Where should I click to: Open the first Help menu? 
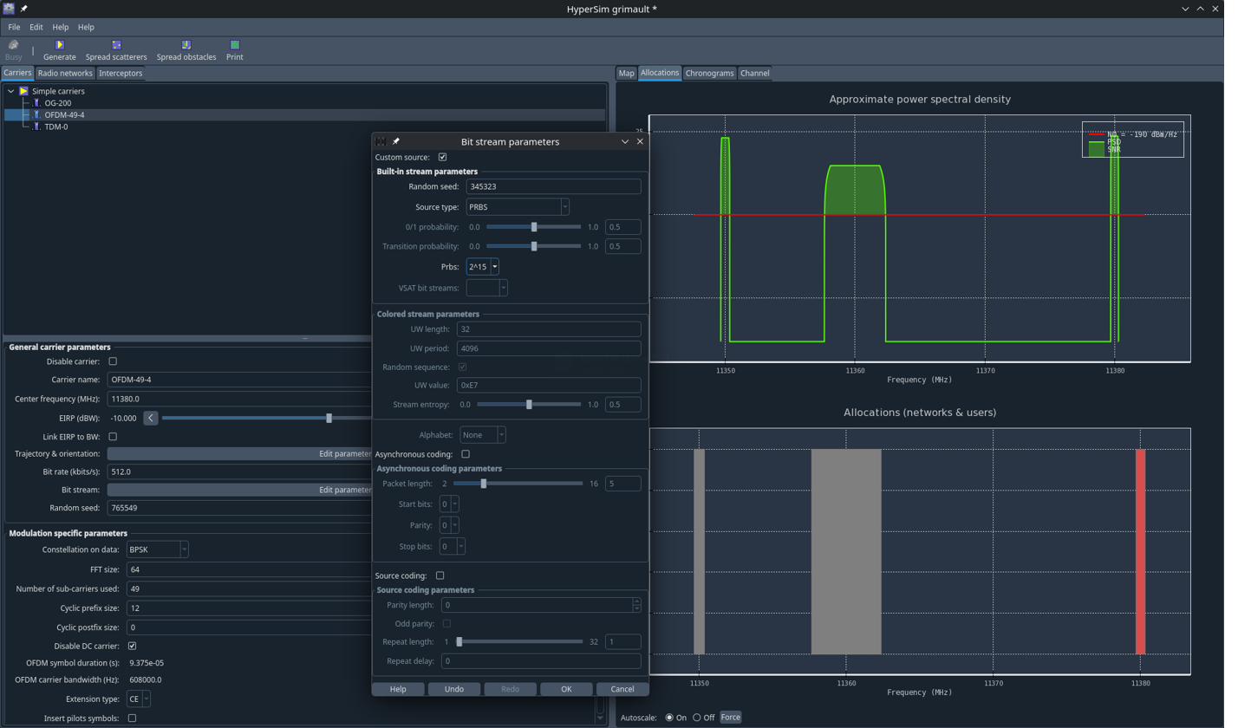point(61,27)
